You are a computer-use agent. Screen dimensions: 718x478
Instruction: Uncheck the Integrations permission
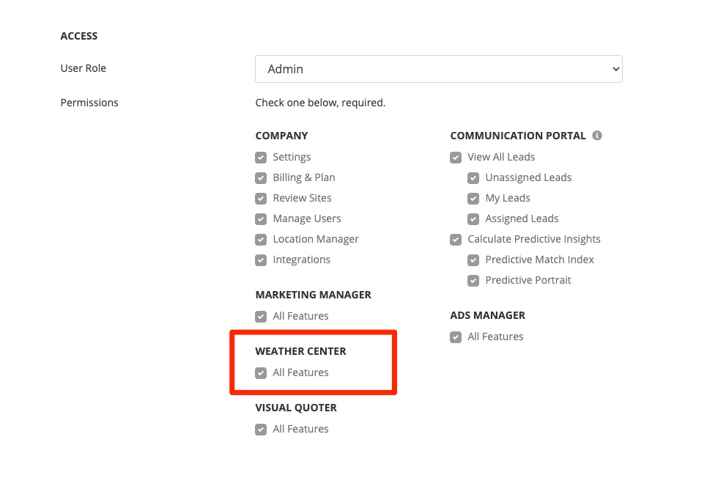[261, 260]
